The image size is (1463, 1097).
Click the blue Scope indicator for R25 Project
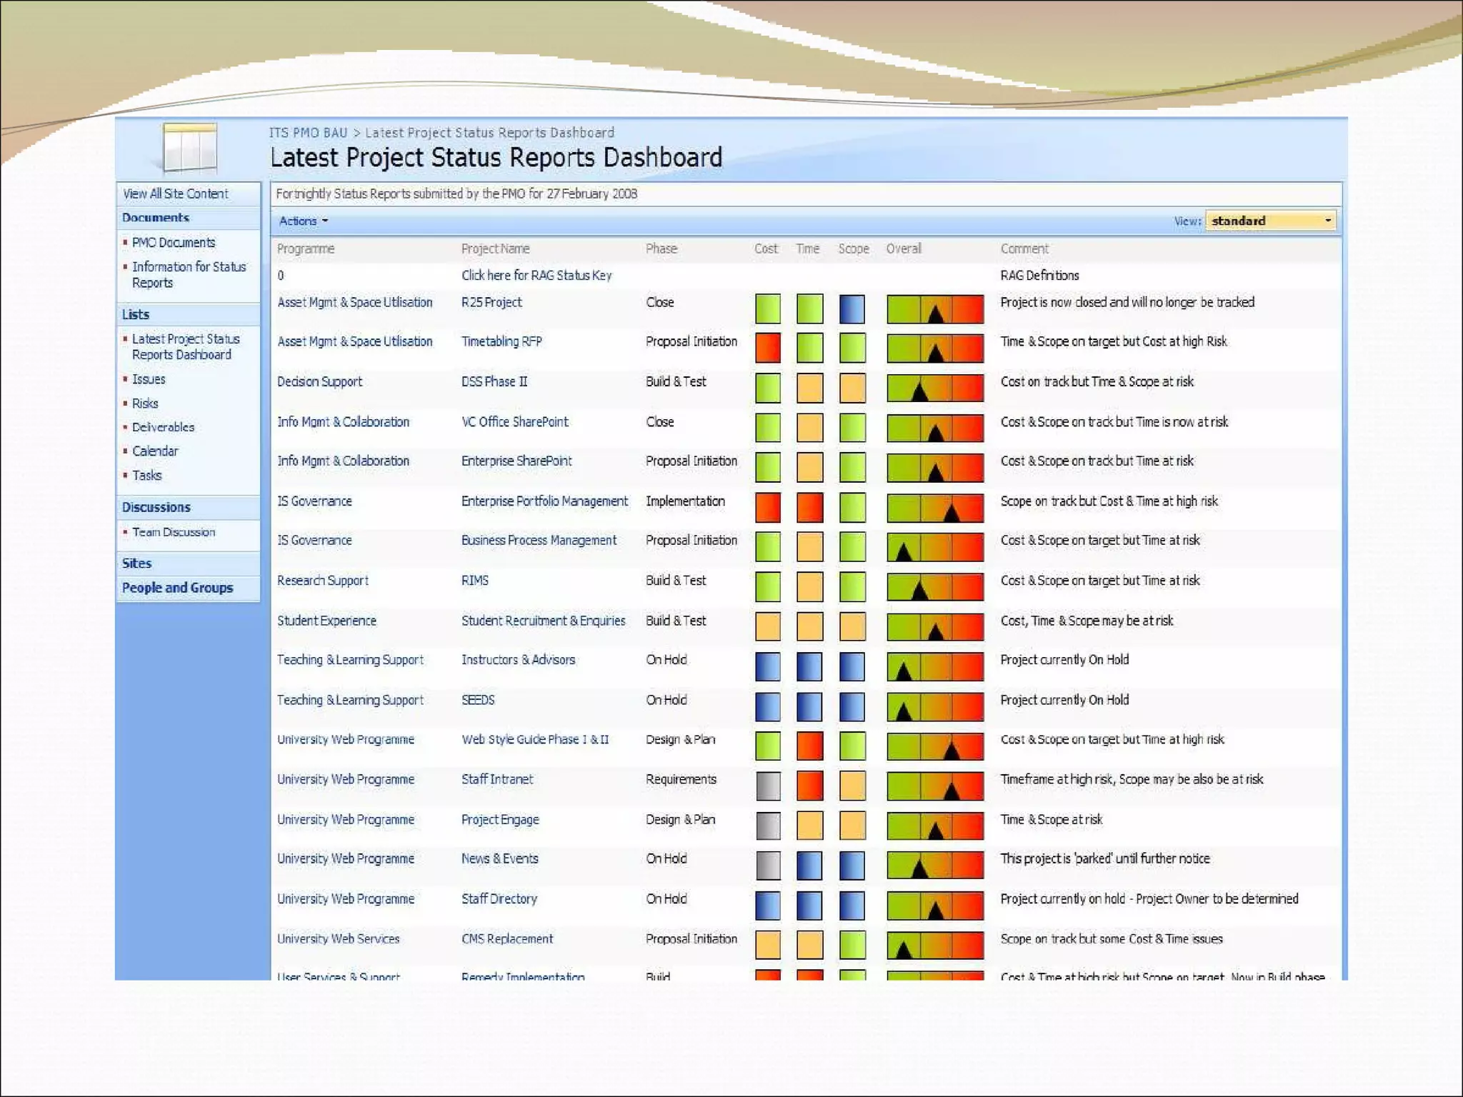(x=852, y=309)
